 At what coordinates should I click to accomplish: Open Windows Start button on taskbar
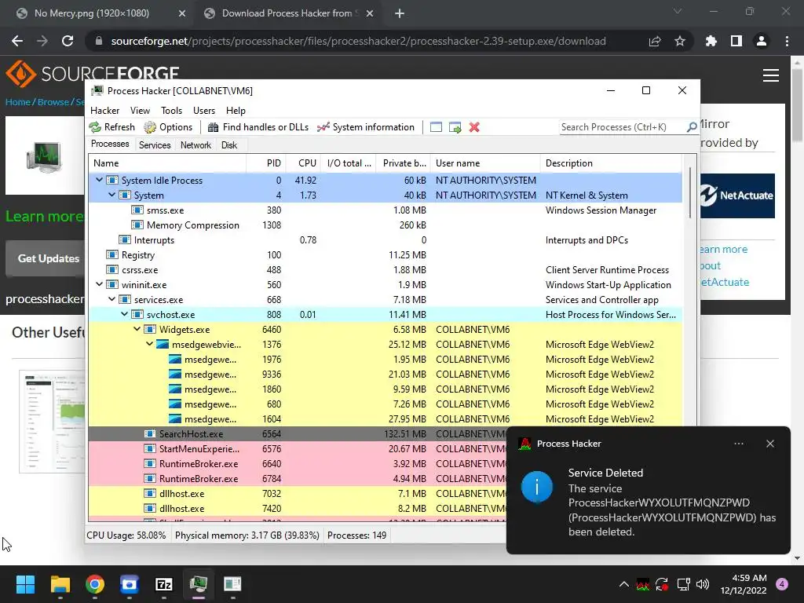[25, 584]
